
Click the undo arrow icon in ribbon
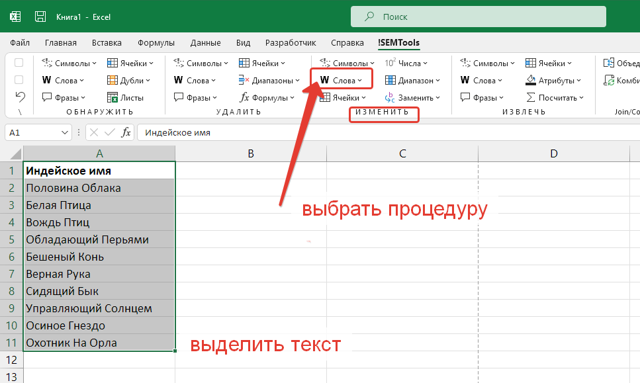tap(20, 97)
